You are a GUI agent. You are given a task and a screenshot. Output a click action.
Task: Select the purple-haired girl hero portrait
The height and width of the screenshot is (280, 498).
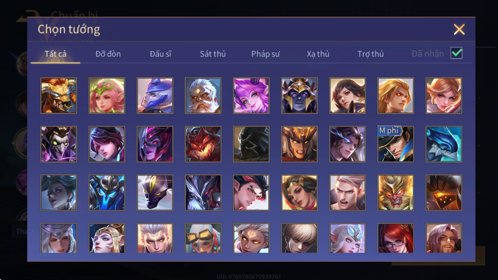click(x=251, y=96)
